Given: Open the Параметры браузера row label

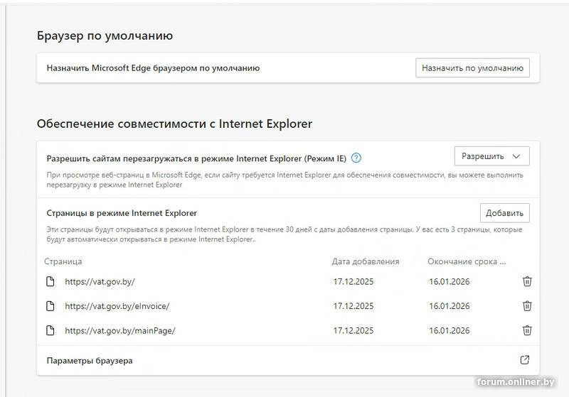Looking at the screenshot, I should [90, 361].
